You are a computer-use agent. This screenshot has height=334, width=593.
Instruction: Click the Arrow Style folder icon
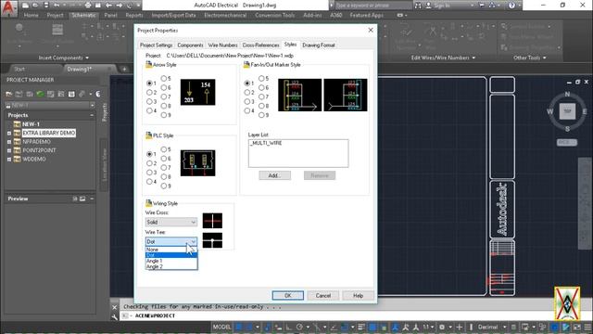click(x=148, y=65)
